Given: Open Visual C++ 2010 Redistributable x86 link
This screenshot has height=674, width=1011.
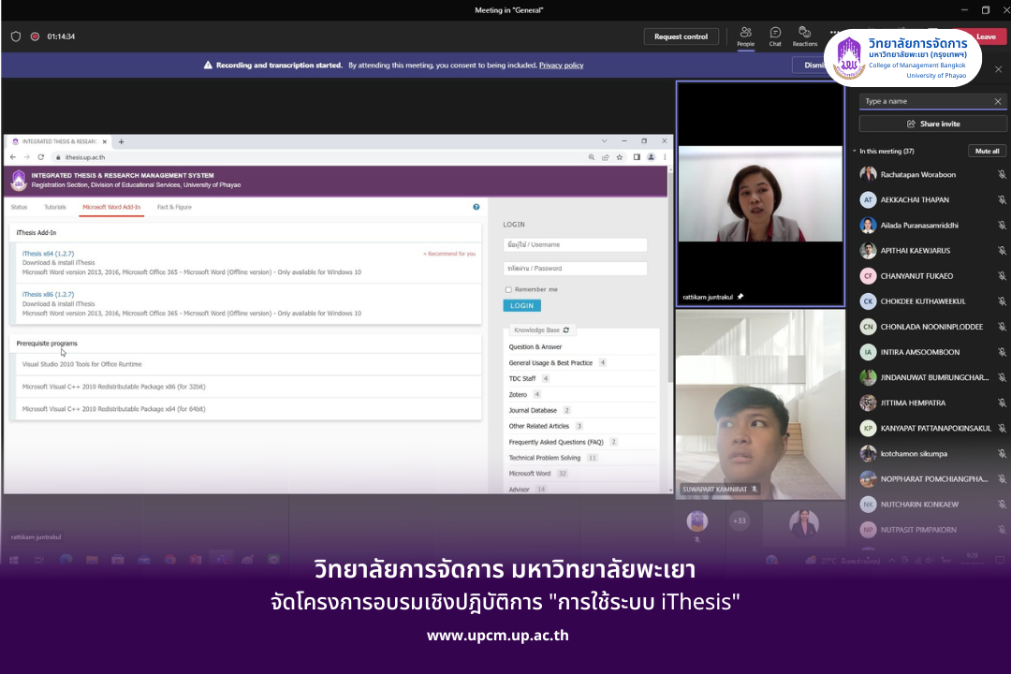Looking at the screenshot, I should click(x=113, y=387).
